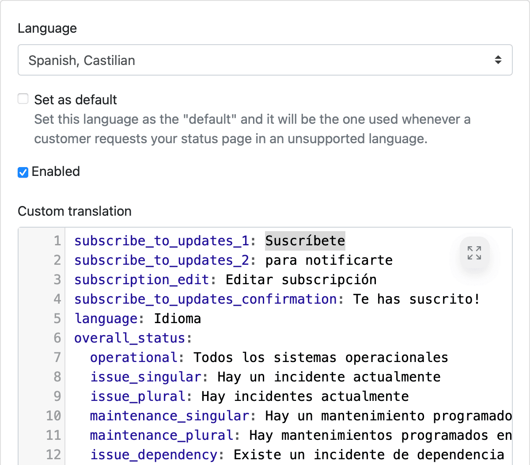Click line number 12 in the gutter
The width and height of the screenshot is (530, 465).
(x=53, y=455)
